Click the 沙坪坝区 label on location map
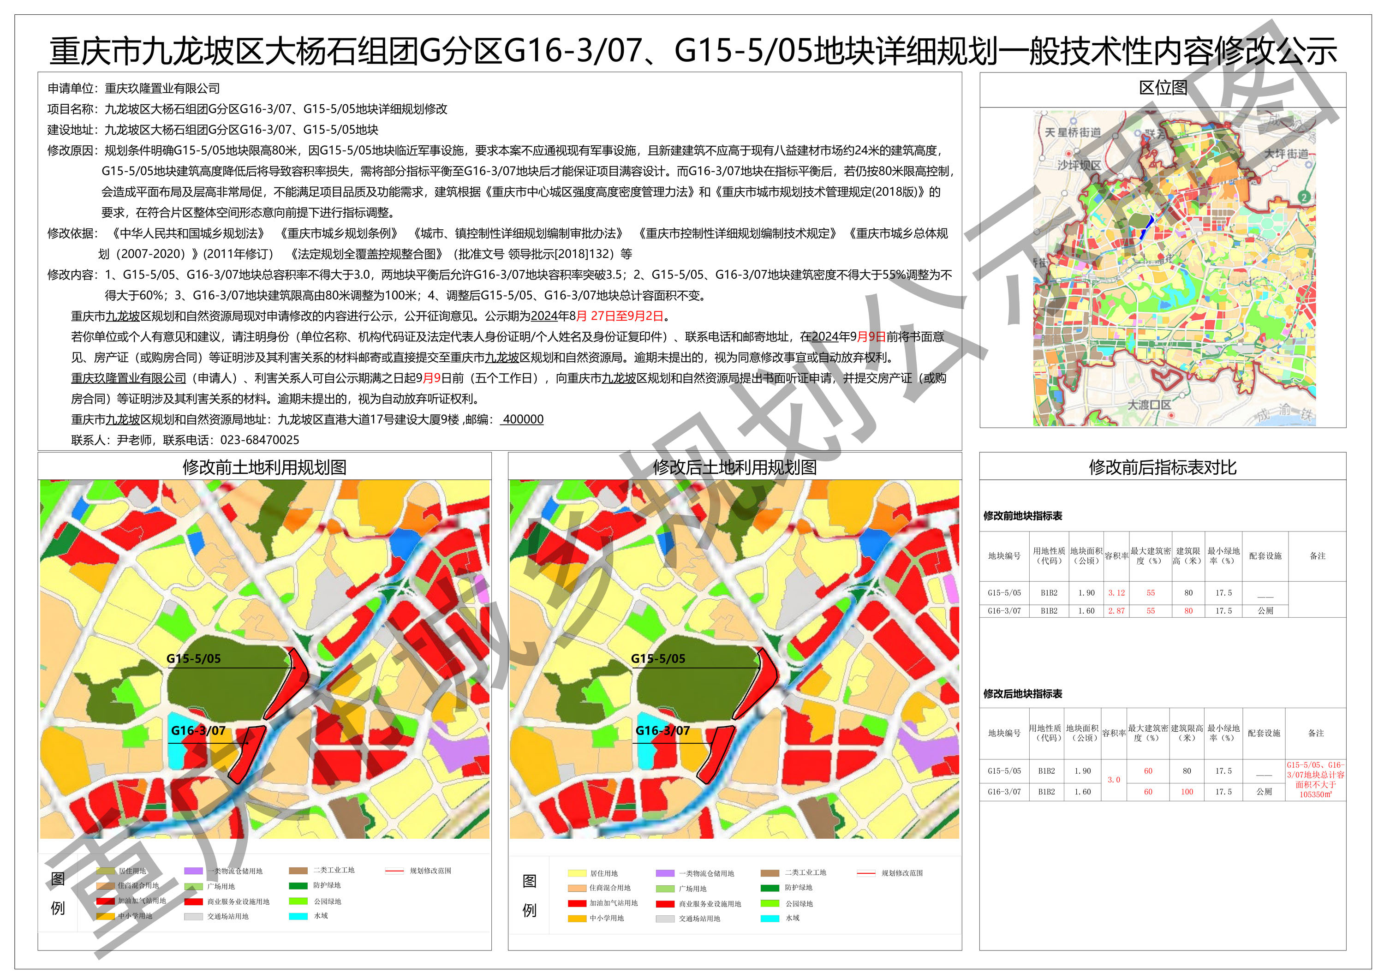The width and height of the screenshot is (1384, 979). (x=1079, y=165)
